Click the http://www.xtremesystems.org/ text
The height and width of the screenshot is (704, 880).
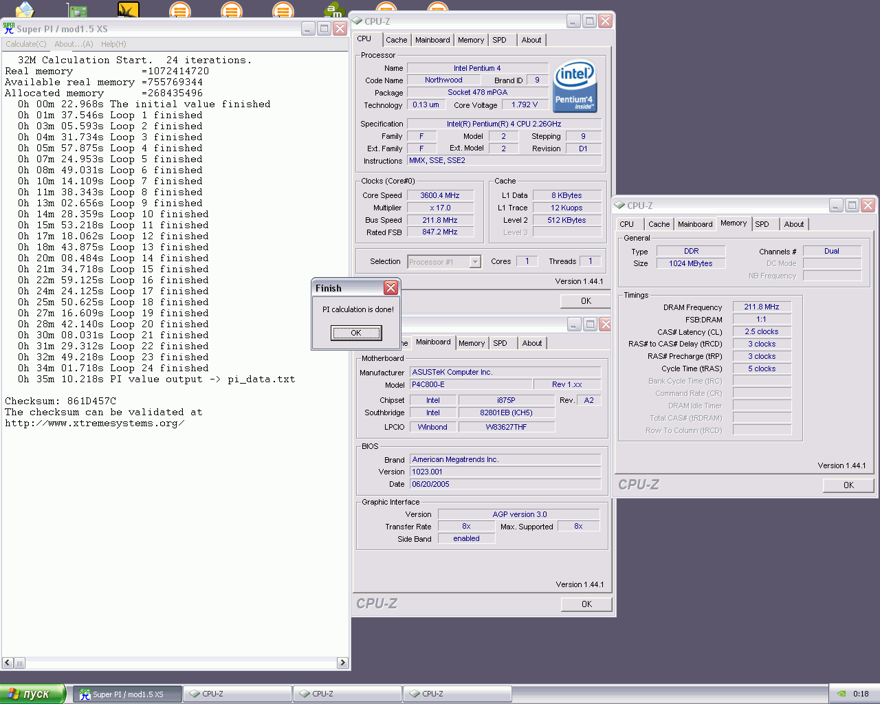94,423
